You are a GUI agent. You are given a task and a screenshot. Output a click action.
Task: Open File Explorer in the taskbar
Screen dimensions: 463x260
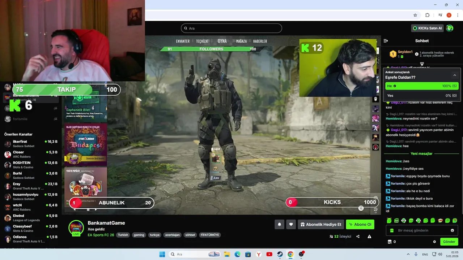click(227, 254)
